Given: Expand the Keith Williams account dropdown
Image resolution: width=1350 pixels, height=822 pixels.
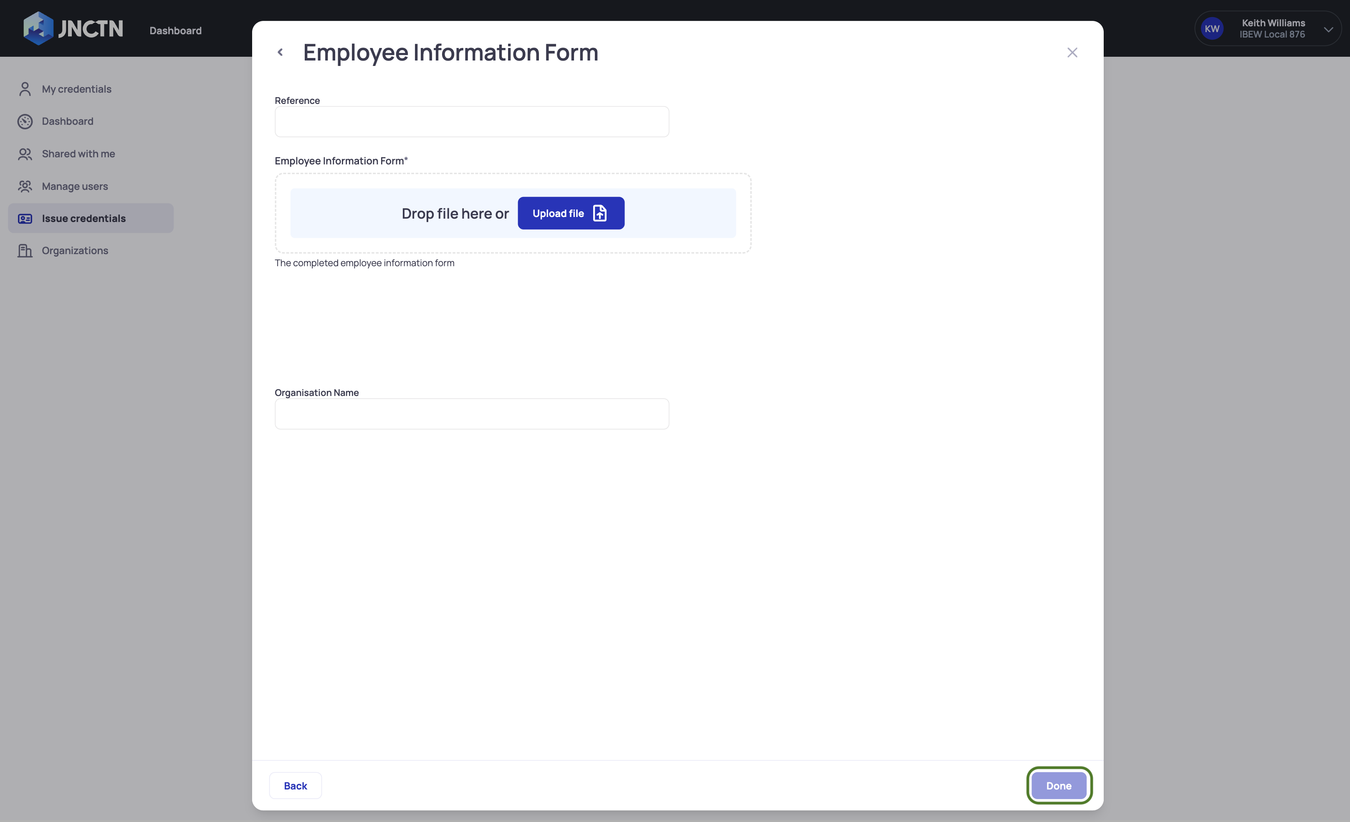Looking at the screenshot, I should click(x=1328, y=29).
